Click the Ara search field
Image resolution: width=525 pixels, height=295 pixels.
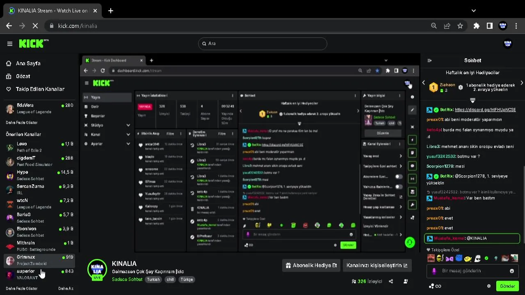click(262, 43)
